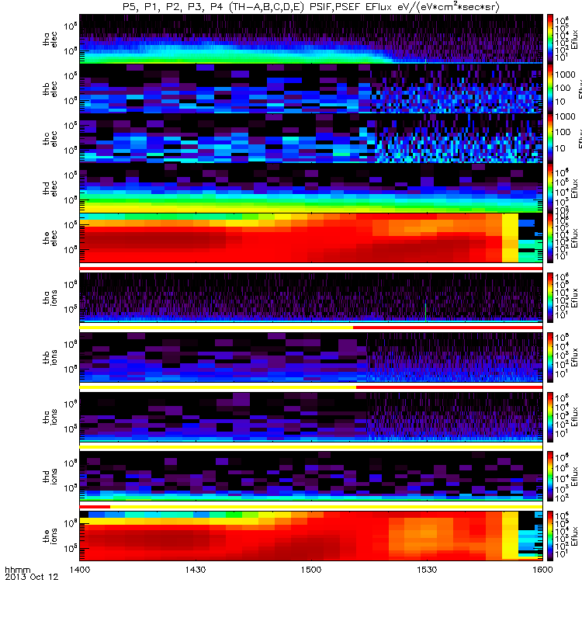
Task: Click the thd ions color bar
Action: pyautogui.click(x=550, y=477)
